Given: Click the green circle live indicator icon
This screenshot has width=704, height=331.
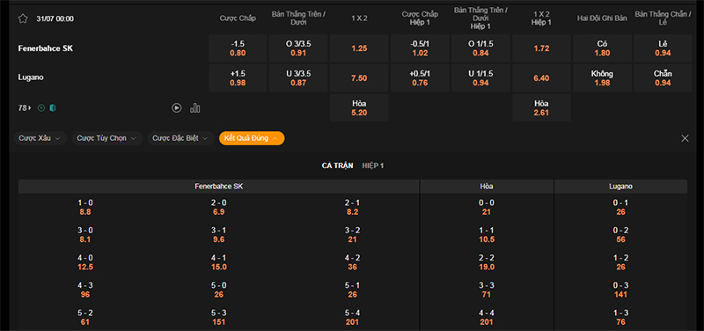Looking at the screenshot, I should click(41, 107).
